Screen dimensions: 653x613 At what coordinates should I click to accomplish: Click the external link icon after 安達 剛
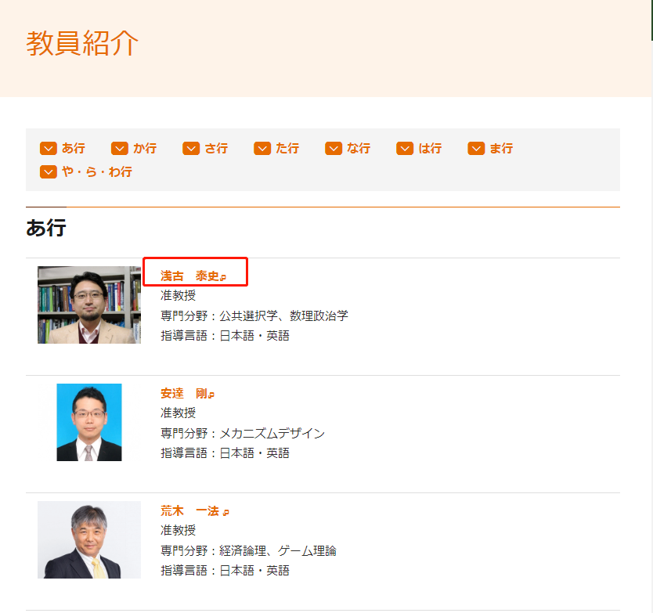211,395
